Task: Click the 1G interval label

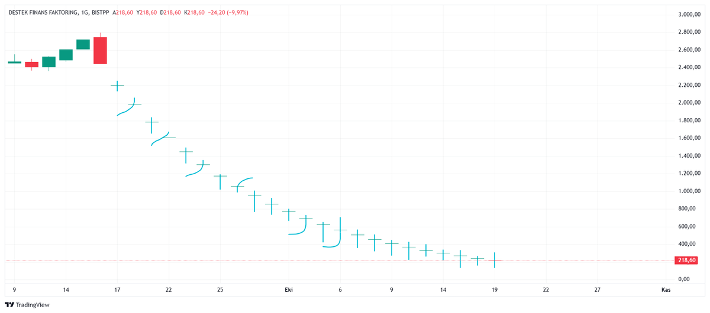Action: [84, 12]
